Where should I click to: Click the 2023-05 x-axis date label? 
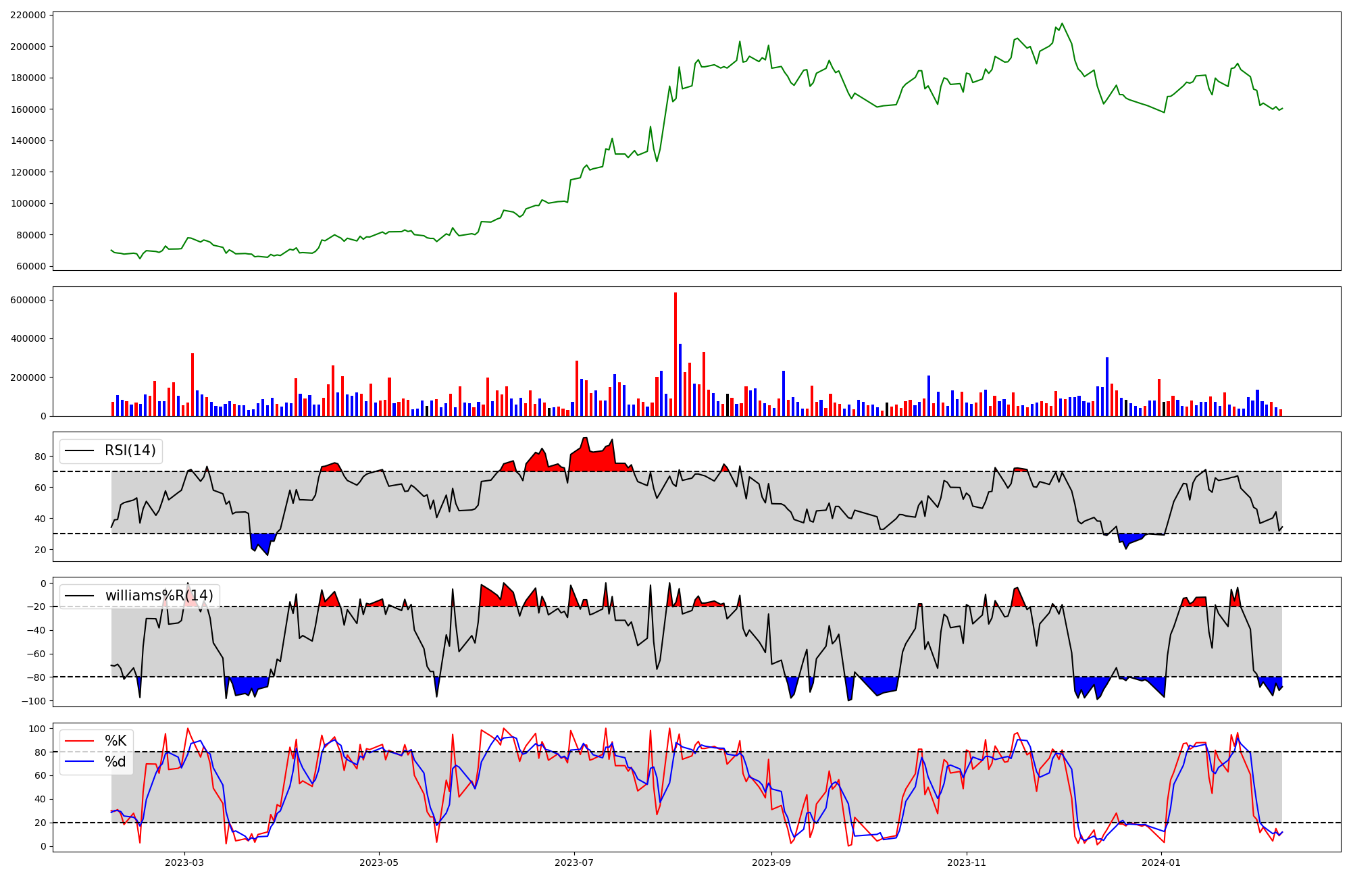379,862
